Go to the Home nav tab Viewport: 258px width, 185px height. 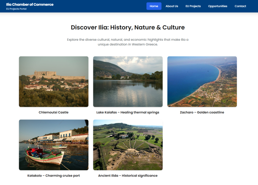click(154, 6)
